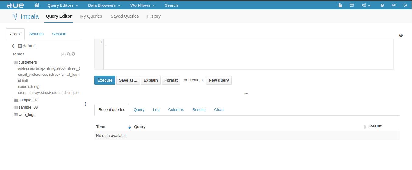
Task: Select the Session tab
Action: 59,34
